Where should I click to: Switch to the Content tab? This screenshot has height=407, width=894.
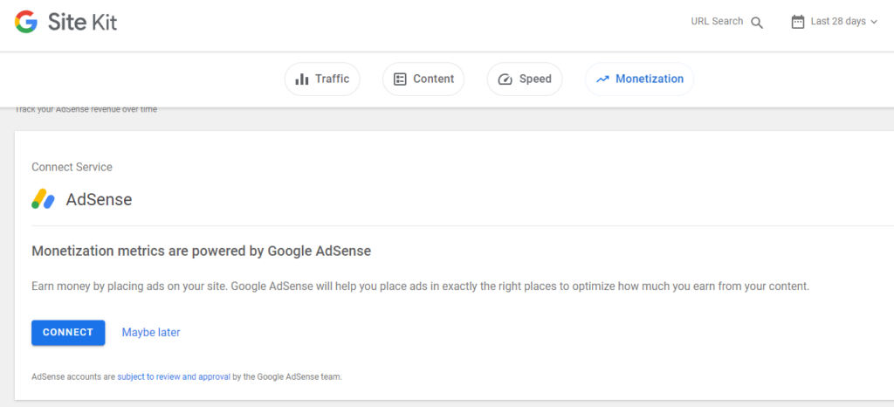tap(423, 79)
